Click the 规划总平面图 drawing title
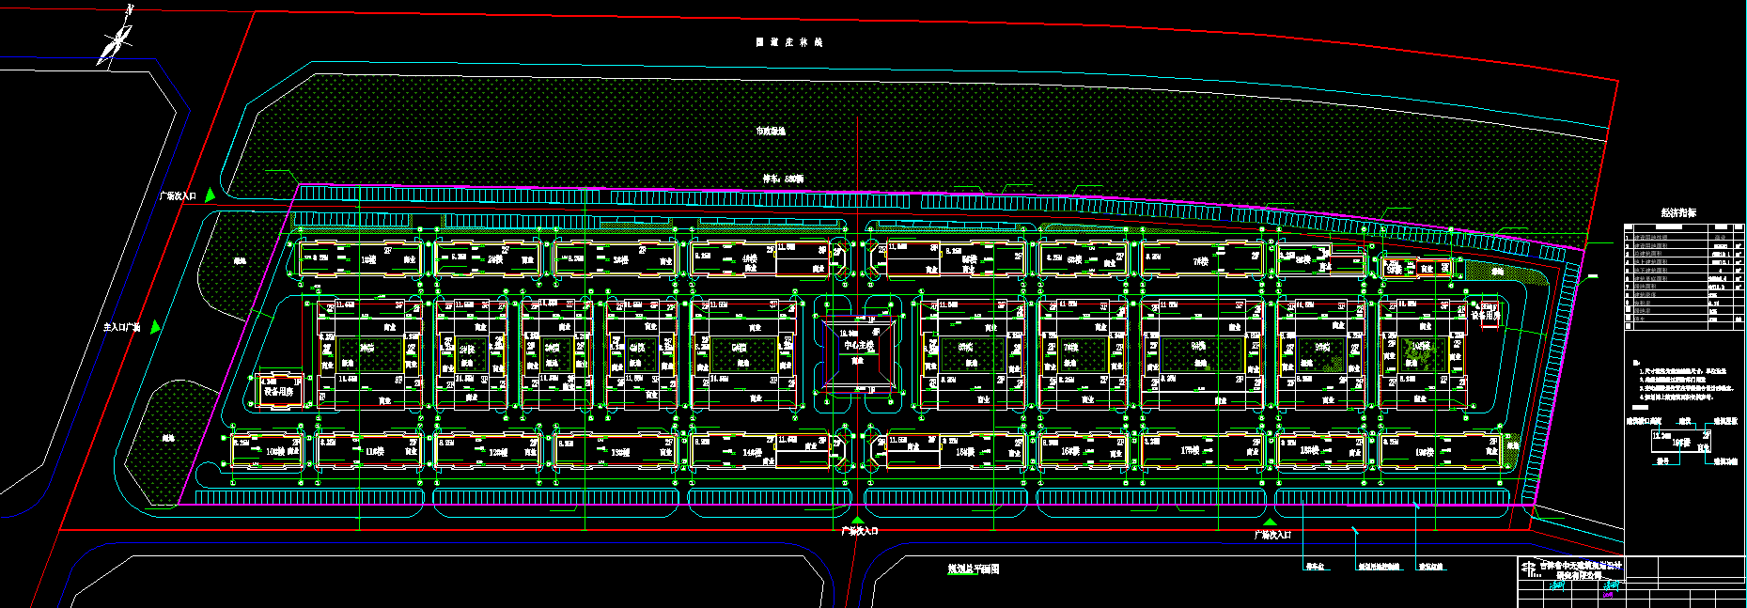 (x=973, y=569)
